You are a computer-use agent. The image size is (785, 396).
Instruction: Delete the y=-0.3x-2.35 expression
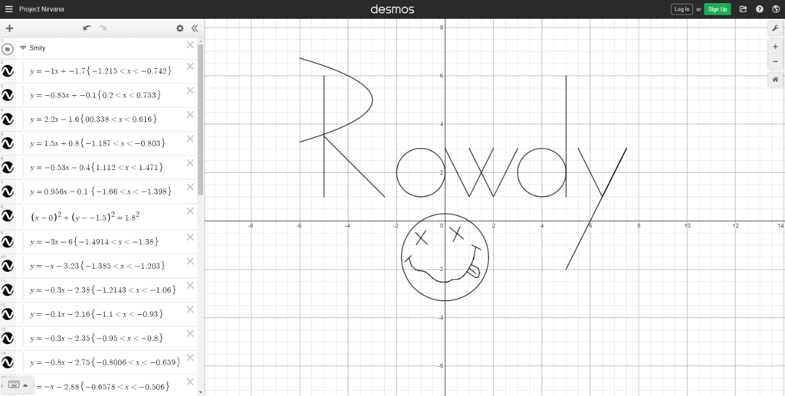[x=190, y=333]
